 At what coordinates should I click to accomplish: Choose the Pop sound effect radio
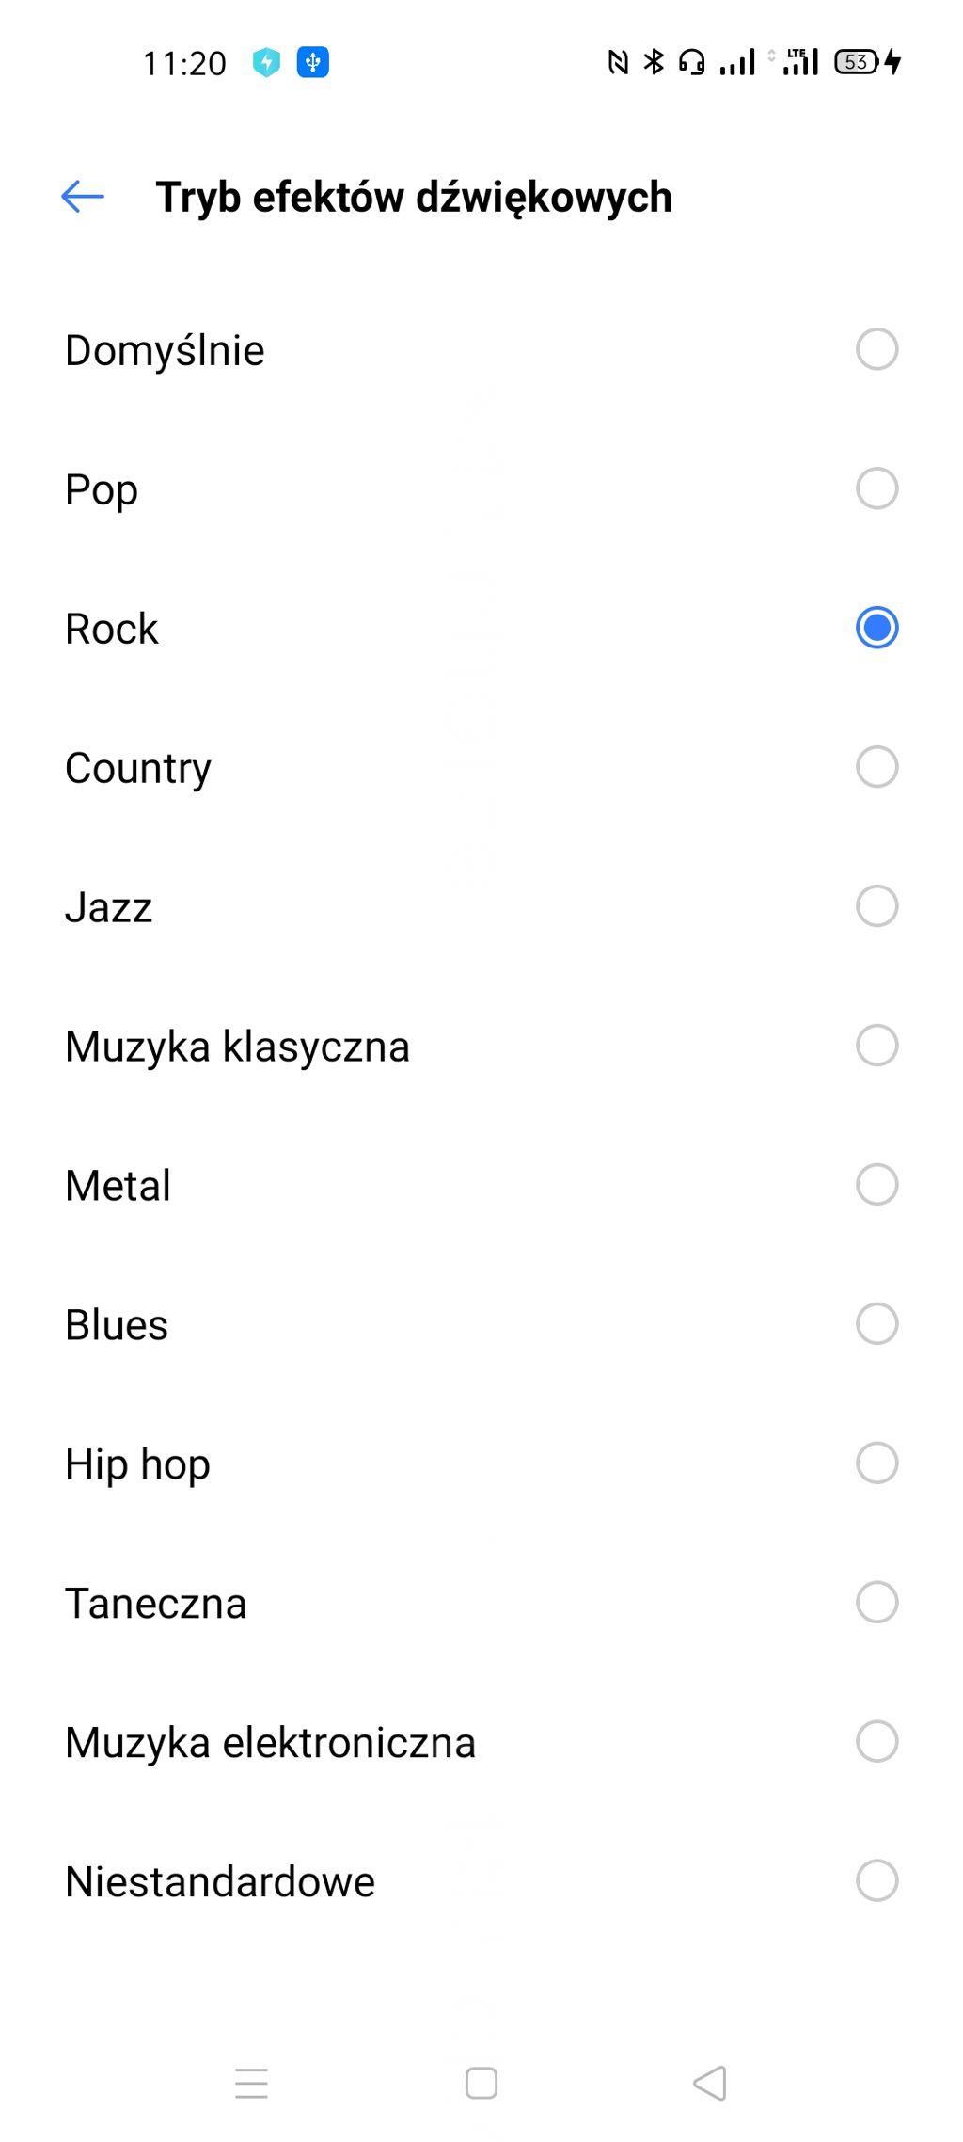click(876, 488)
